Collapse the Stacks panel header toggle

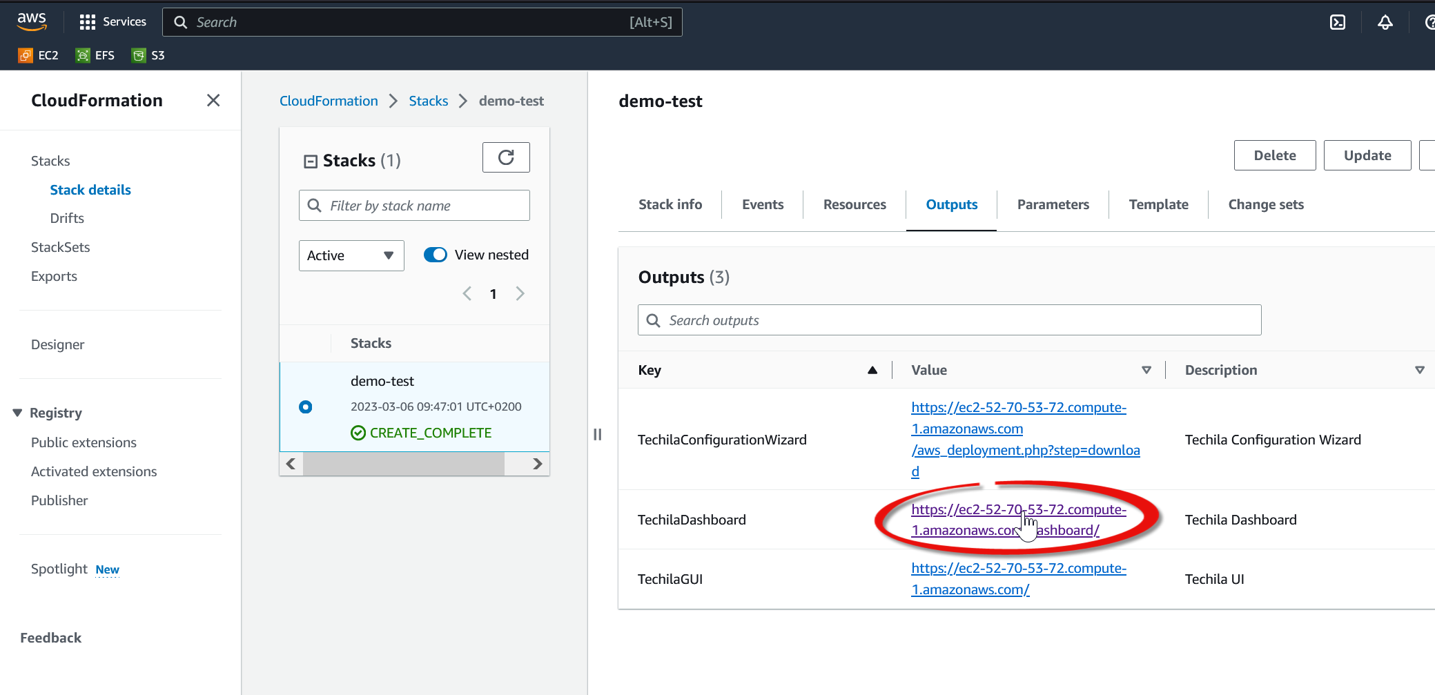tap(311, 161)
